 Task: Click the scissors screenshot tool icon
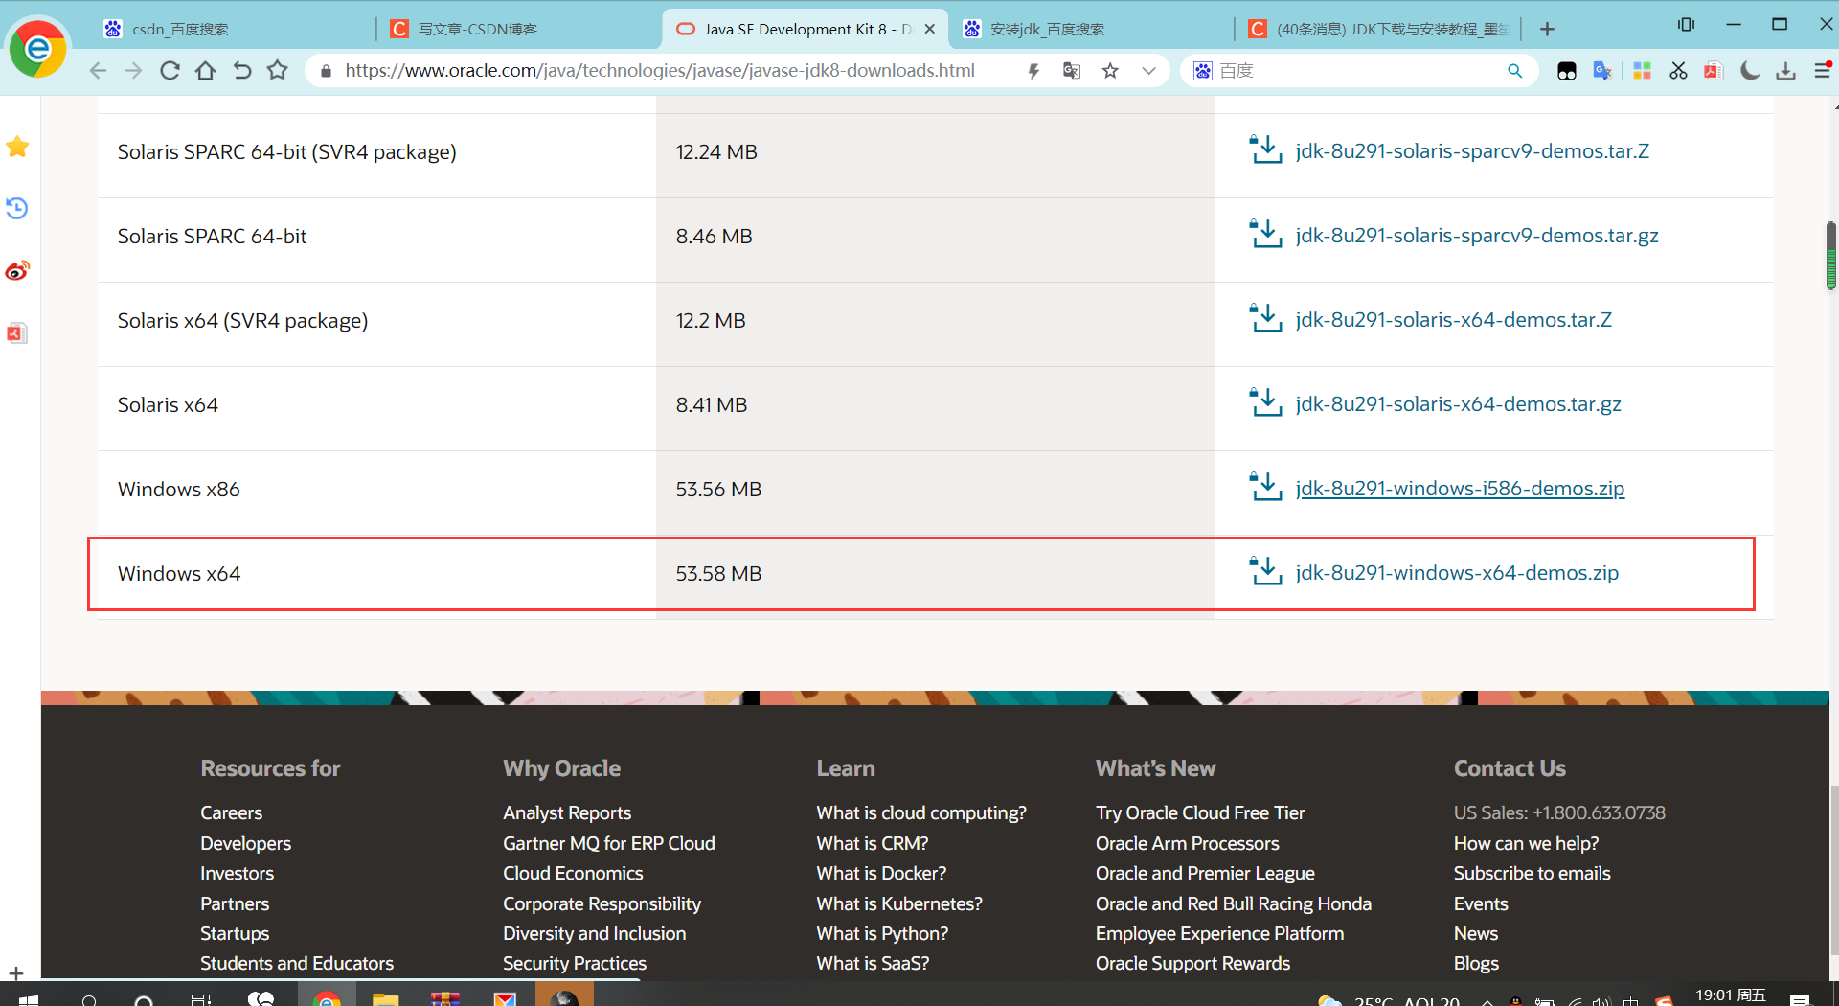click(1678, 71)
